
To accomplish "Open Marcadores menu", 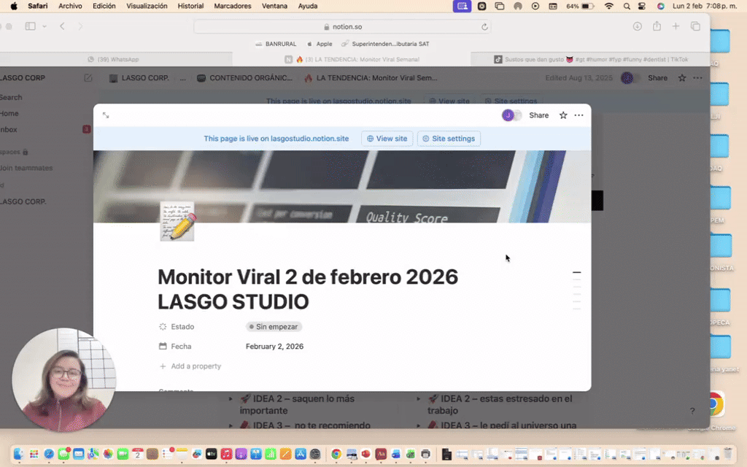I will pyautogui.click(x=233, y=6).
